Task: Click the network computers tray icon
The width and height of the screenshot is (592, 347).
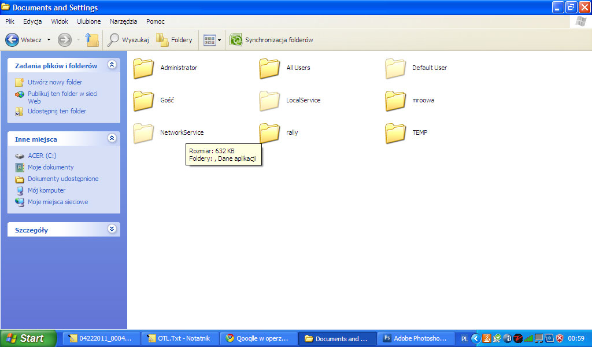Action: click(539, 338)
